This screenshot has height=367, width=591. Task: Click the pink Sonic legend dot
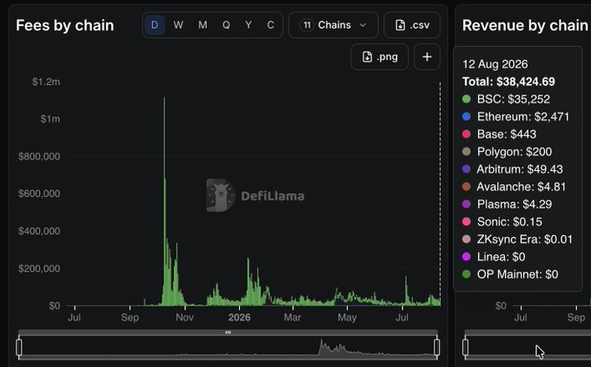click(466, 222)
